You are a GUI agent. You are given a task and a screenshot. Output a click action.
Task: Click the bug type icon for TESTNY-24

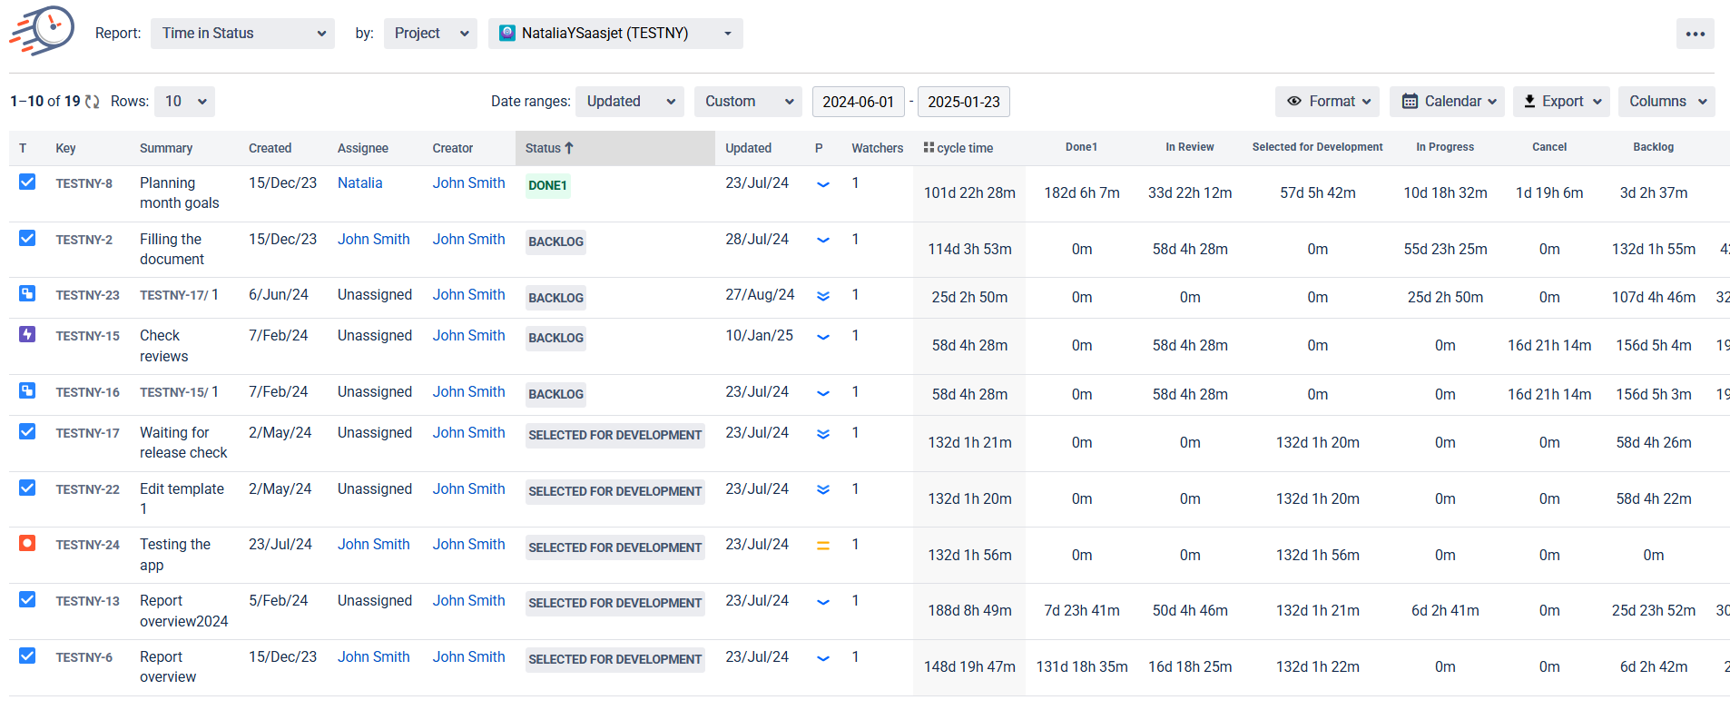pos(27,543)
